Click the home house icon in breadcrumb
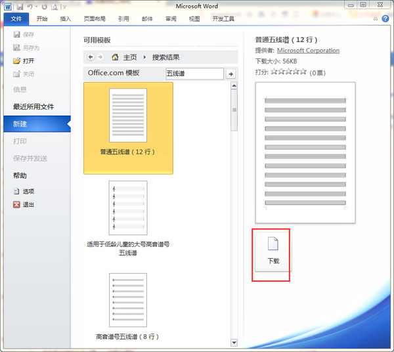 115,57
